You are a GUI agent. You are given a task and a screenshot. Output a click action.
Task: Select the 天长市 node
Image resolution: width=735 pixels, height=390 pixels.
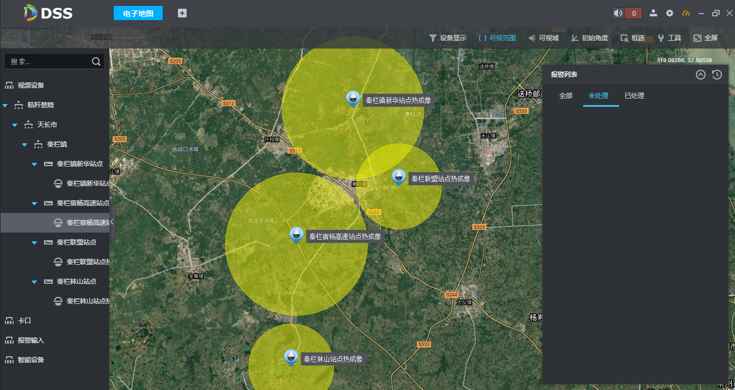click(47, 125)
